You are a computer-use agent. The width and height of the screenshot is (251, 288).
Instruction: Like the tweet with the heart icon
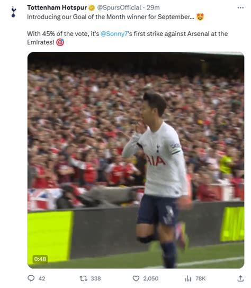pyautogui.click(x=136, y=278)
